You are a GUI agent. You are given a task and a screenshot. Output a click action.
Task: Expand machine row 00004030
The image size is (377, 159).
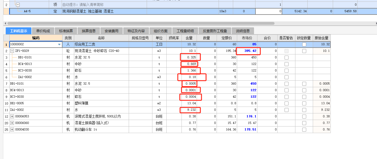(12, 130)
